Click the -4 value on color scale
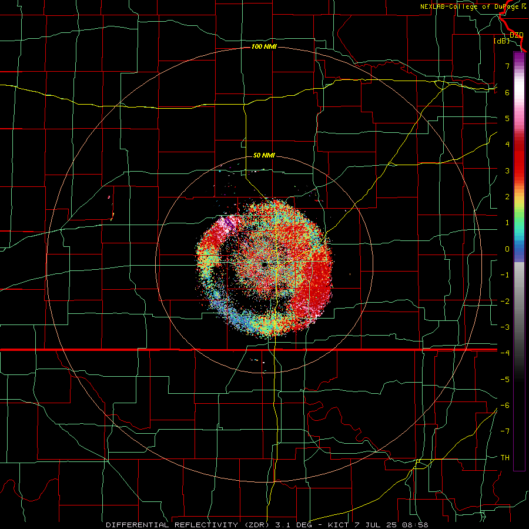This screenshot has width=529, height=529. tap(505, 353)
